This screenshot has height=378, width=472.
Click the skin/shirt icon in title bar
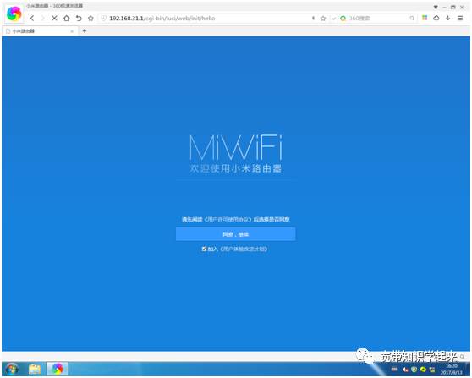click(x=436, y=7)
